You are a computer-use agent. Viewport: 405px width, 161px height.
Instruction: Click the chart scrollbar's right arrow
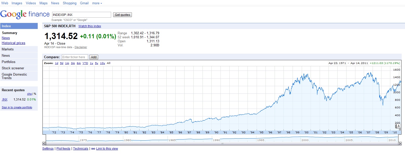(x=400, y=144)
